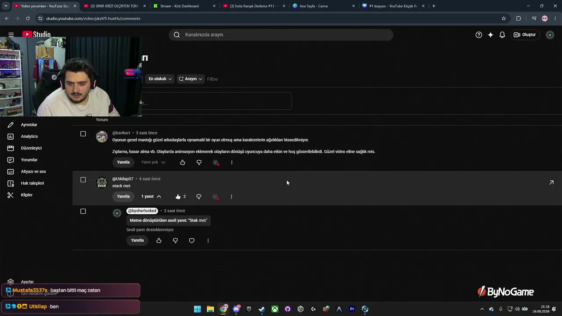Image resolution: width=562 pixels, height=316 pixels.
Task: Open the notifications bell in Studio
Action: [502, 35]
